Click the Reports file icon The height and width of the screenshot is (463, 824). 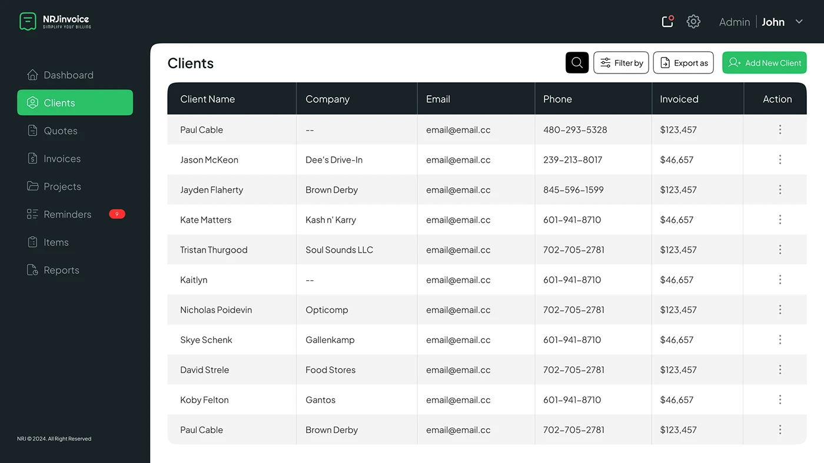click(33, 270)
